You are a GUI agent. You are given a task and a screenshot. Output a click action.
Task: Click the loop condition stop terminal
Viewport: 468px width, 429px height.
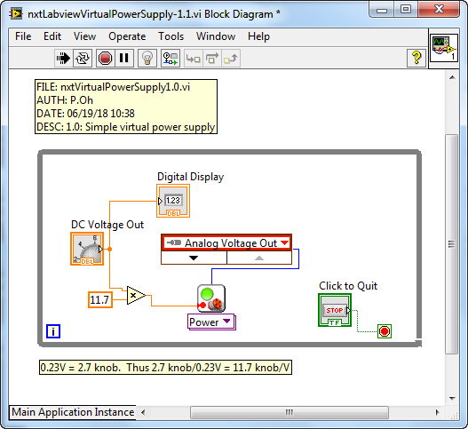pyautogui.click(x=385, y=331)
